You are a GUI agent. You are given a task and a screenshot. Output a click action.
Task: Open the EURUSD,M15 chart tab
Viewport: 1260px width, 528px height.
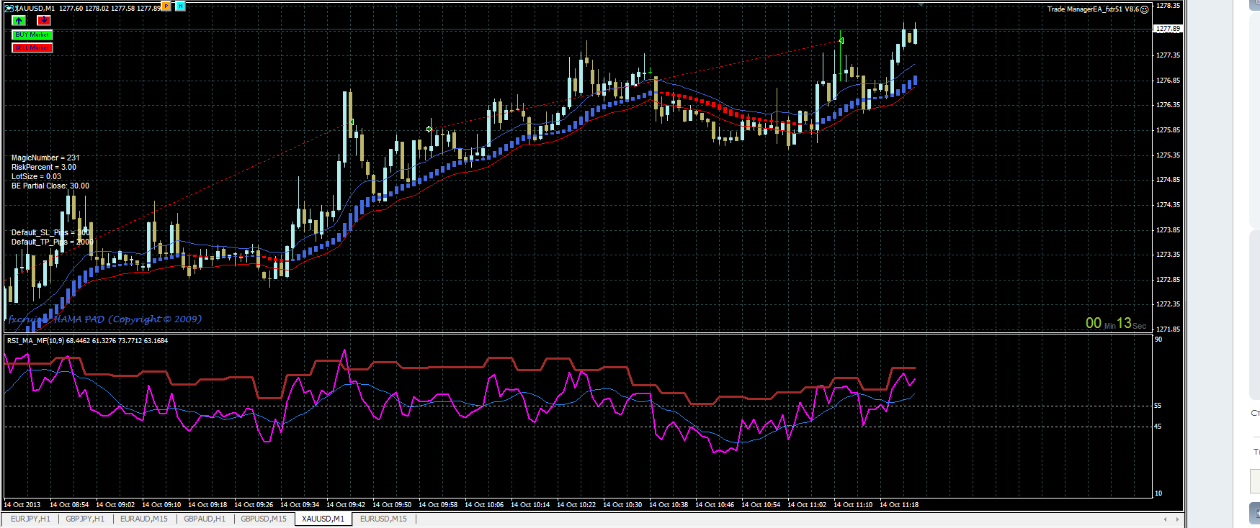[x=383, y=519]
